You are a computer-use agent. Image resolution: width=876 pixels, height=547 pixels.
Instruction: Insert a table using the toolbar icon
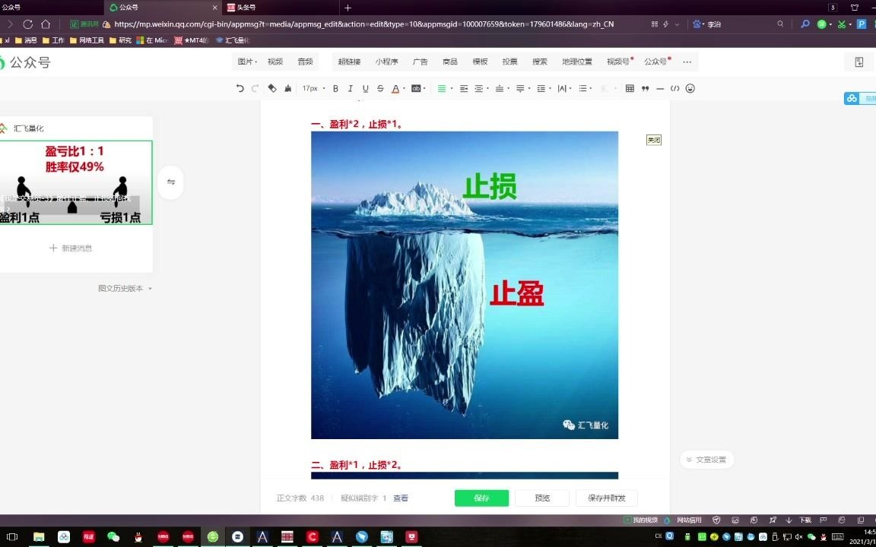pos(630,88)
